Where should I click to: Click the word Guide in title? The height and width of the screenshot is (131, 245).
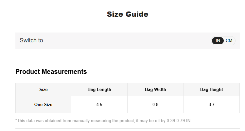[137, 14]
